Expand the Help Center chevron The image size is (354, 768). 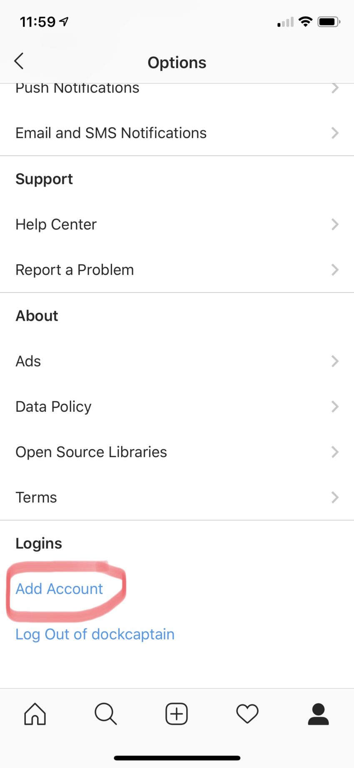tap(335, 224)
